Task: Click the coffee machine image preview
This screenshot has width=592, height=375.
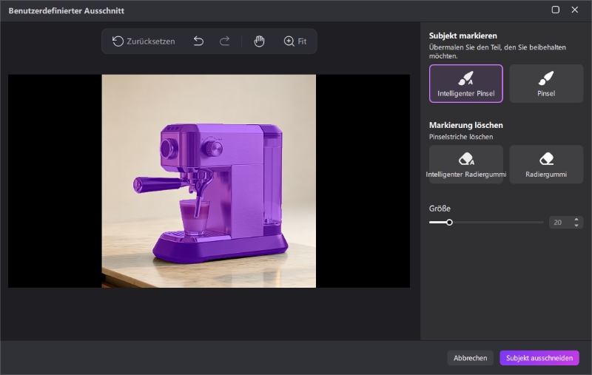Action: (209, 181)
